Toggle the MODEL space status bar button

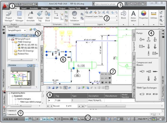(x=66, y=119)
